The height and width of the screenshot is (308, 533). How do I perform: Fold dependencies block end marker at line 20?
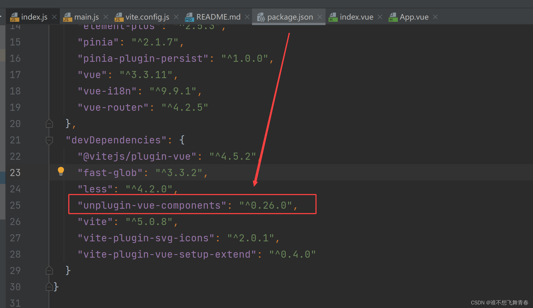coord(49,124)
